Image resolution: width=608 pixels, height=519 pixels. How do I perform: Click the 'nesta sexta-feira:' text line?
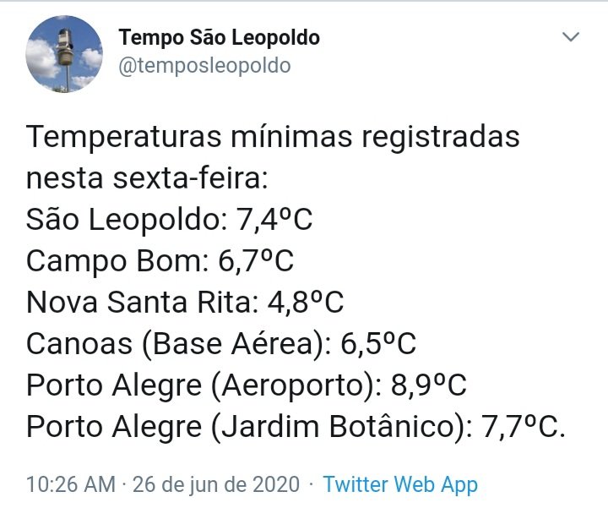pos(147,178)
